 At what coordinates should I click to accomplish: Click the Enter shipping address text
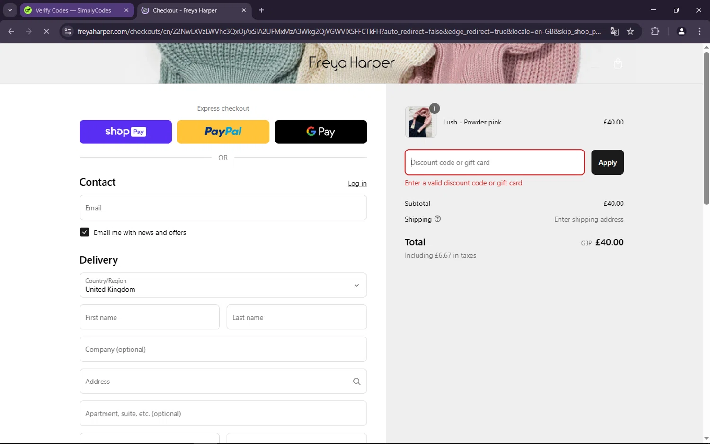pyautogui.click(x=589, y=219)
